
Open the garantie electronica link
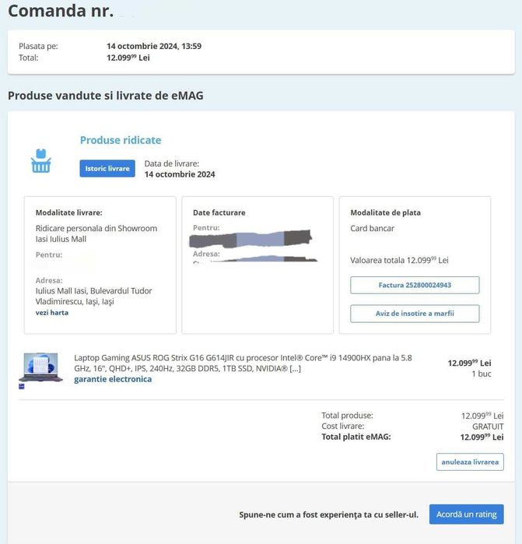point(113,379)
